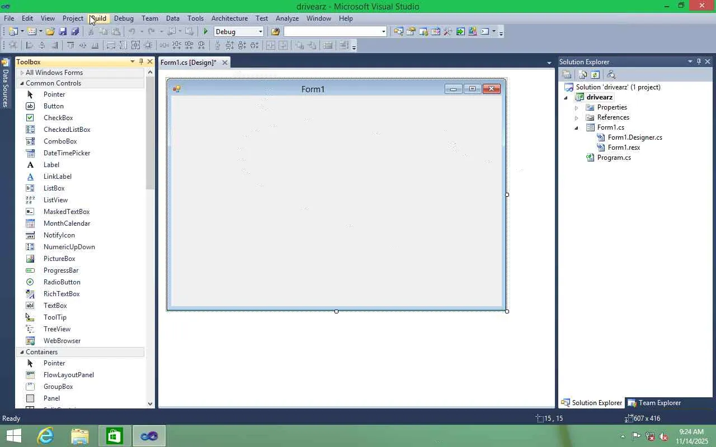Click Refresh icon in Solution Explorer toolbar
This screenshot has height=447, width=716.
[x=595, y=74]
